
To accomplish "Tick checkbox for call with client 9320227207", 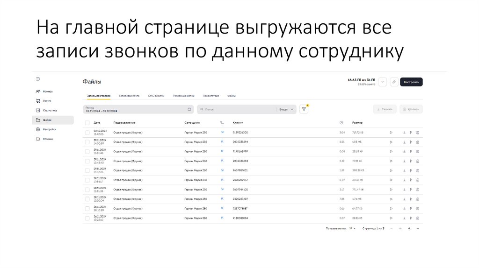I will (x=87, y=199).
